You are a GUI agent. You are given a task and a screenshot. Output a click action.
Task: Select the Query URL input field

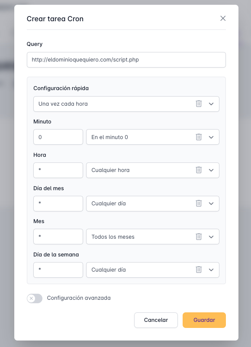tap(126, 60)
